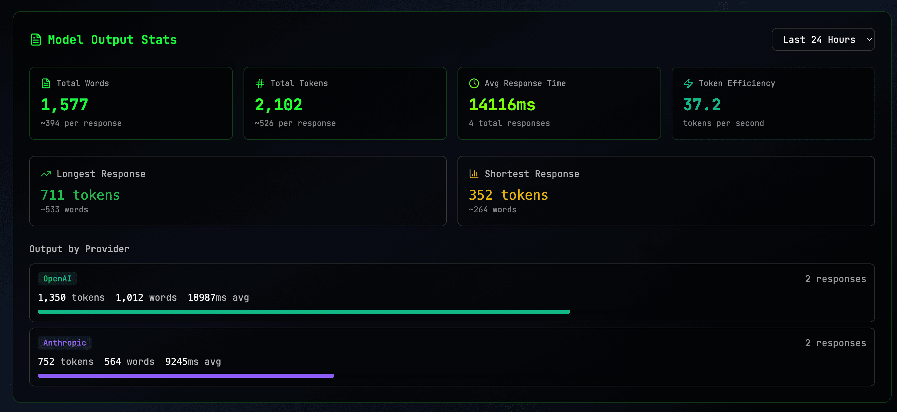Click the hash icon next to Total Tokens

(260, 83)
